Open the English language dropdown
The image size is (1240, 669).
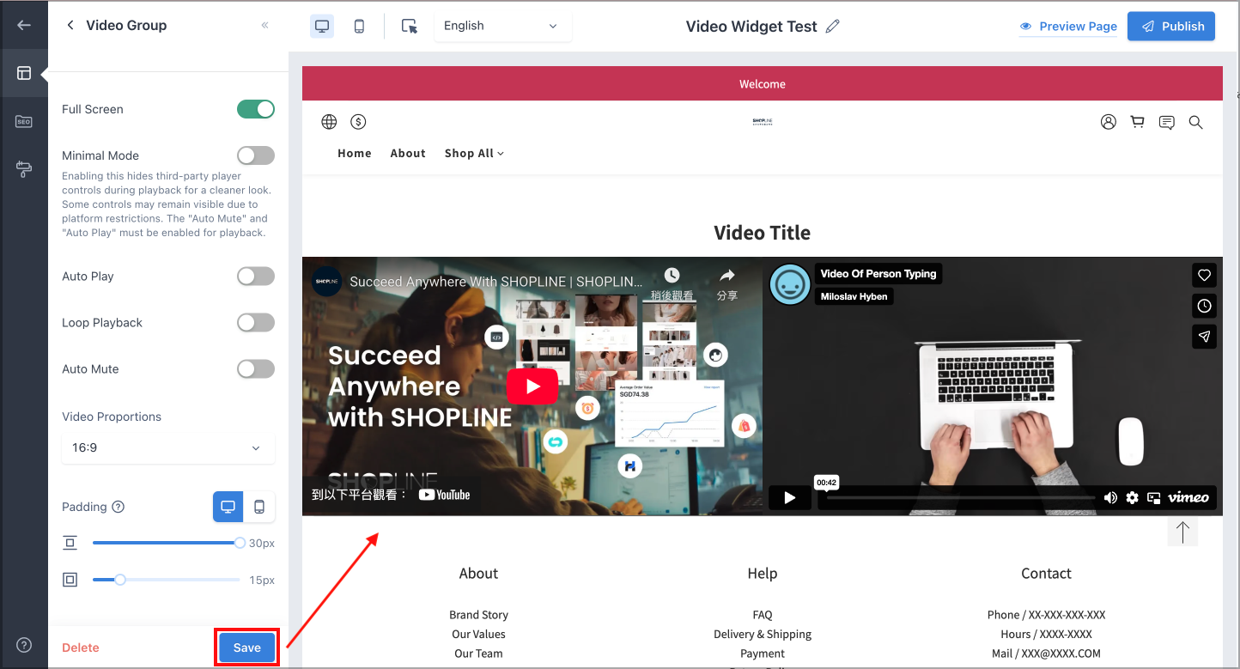[x=502, y=26]
